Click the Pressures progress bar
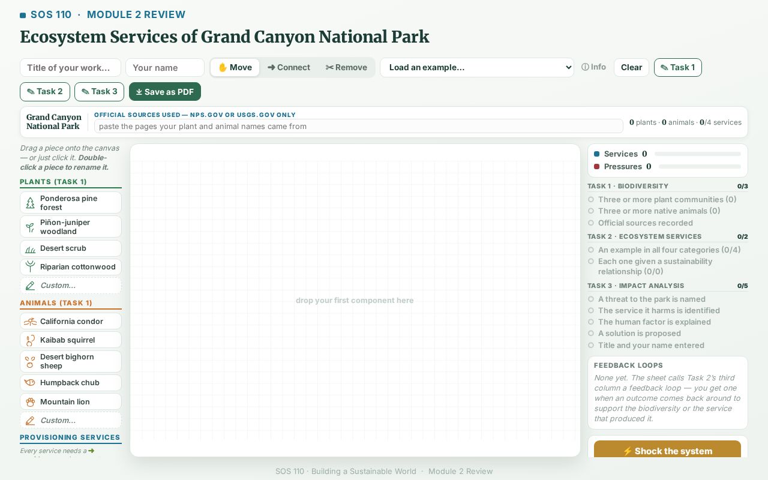The image size is (768, 480). [x=700, y=167]
